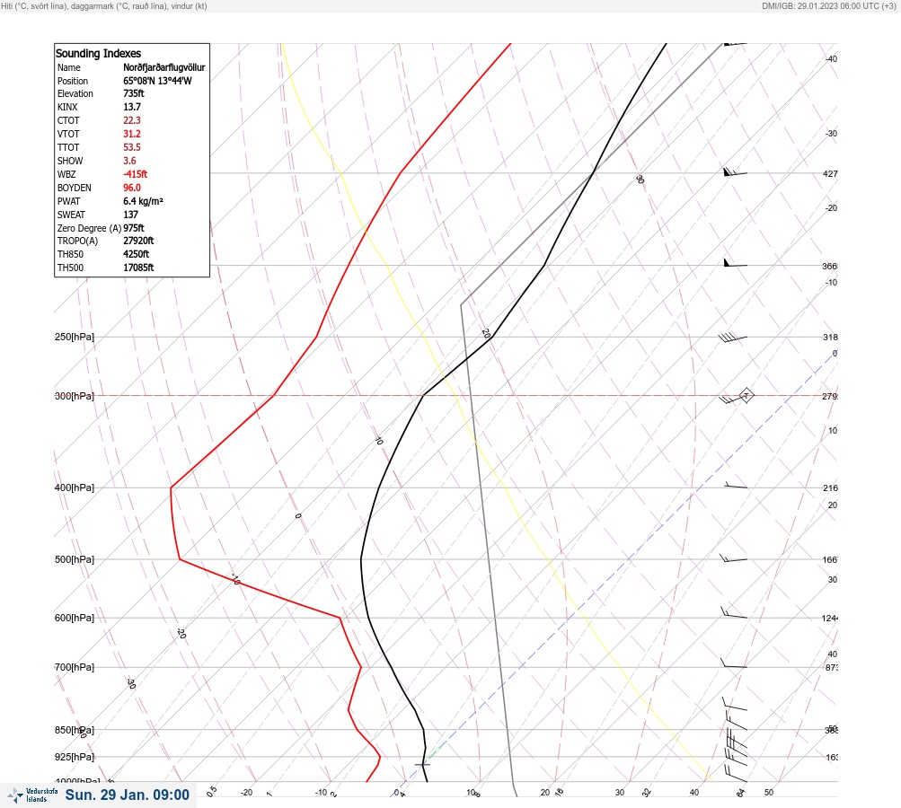
Task: Click the wind barb at 700 hPa level
Action: click(x=734, y=664)
